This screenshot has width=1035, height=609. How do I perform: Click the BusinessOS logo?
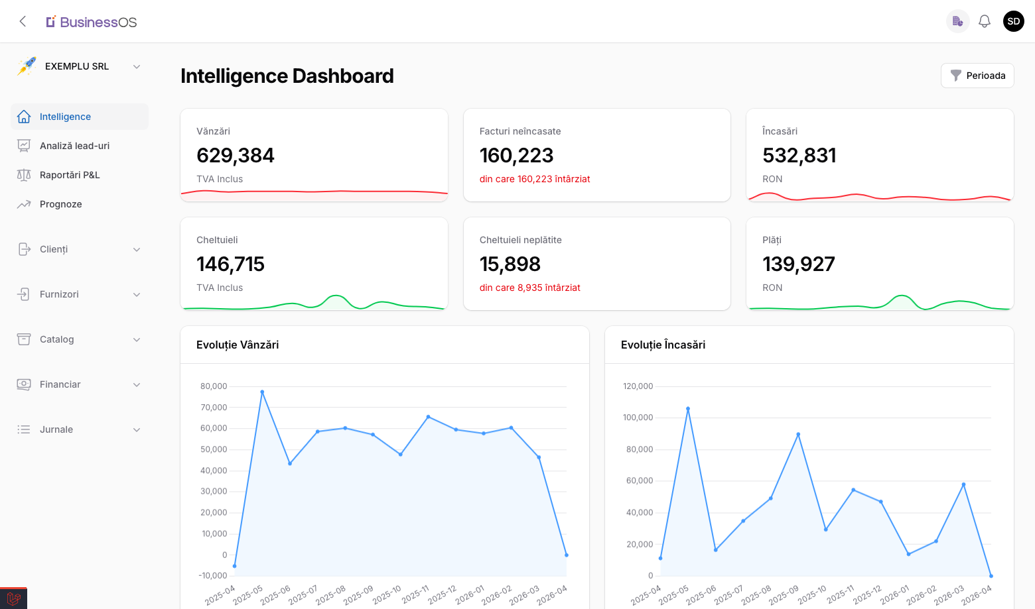pos(92,22)
